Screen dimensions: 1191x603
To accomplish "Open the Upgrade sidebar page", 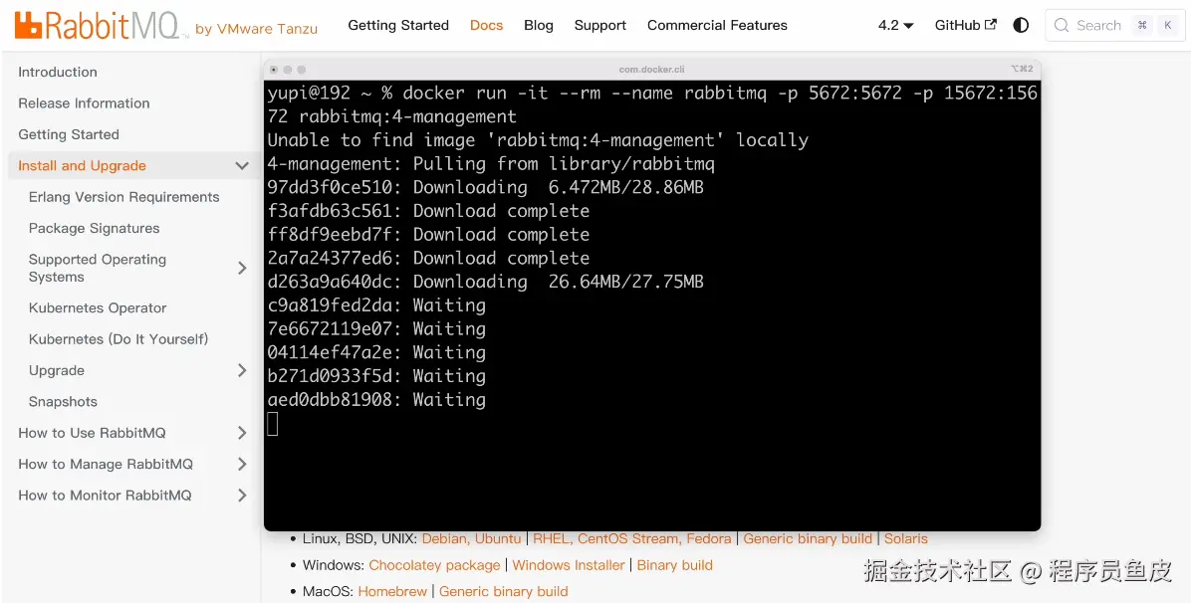I will pos(56,370).
